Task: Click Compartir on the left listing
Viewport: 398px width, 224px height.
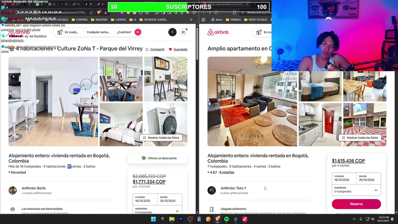Action: [155, 49]
